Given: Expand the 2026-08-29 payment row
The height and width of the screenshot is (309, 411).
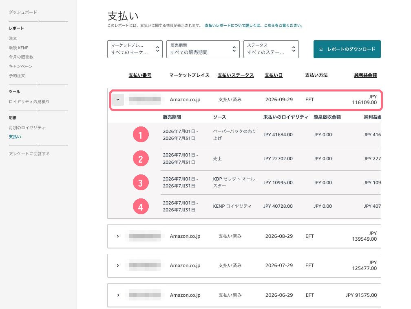Looking at the screenshot, I should (x=118, y=236).
